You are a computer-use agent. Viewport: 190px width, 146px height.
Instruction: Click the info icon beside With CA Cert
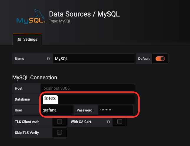(108, 122)
